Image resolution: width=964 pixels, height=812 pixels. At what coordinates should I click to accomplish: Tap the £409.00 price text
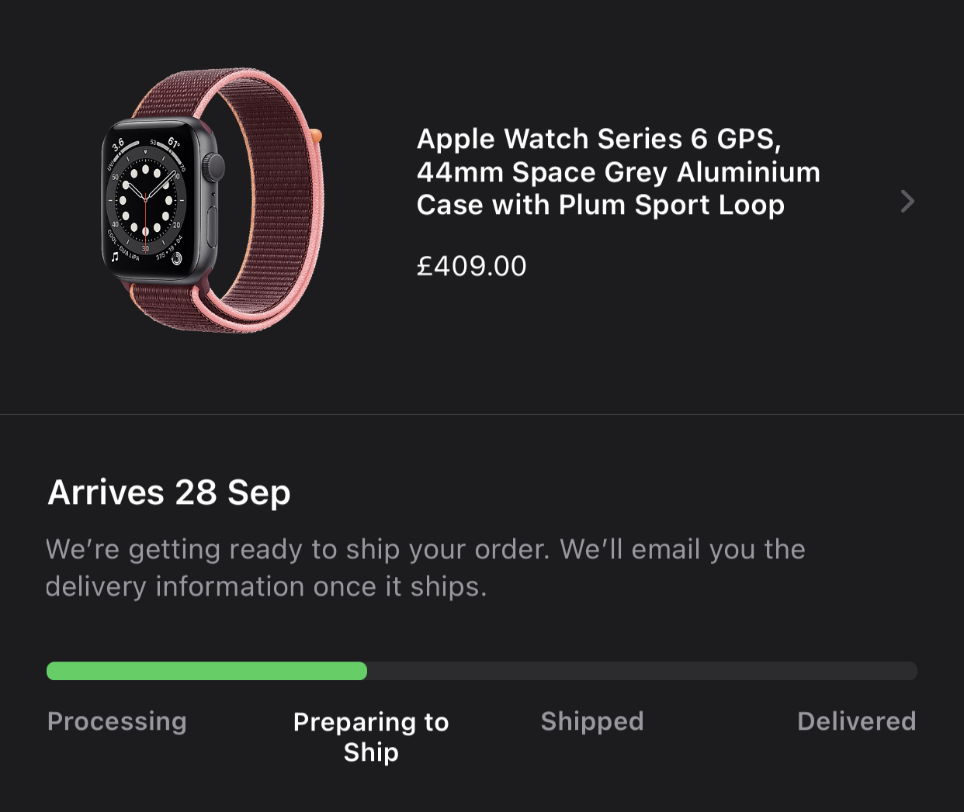click(x=471, y=266)
